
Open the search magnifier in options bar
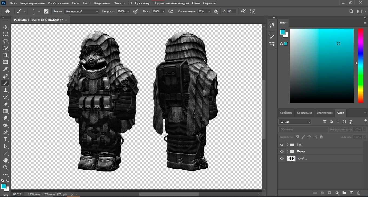351,11
